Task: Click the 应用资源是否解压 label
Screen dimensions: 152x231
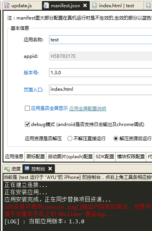Action: 43,139
